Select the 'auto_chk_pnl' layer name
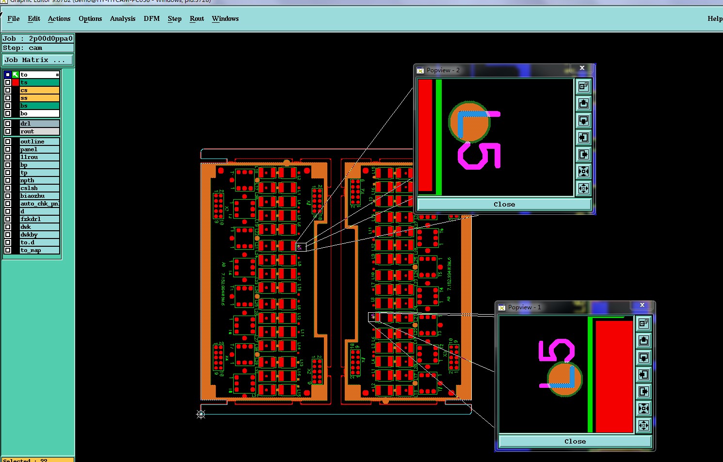 point(40,204)
